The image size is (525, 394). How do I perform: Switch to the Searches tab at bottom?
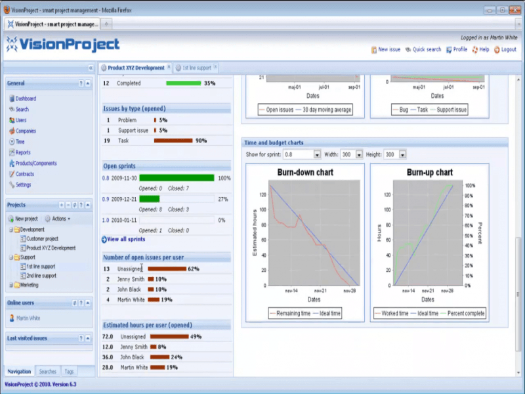pyautogui.click(x=47, y=372)
